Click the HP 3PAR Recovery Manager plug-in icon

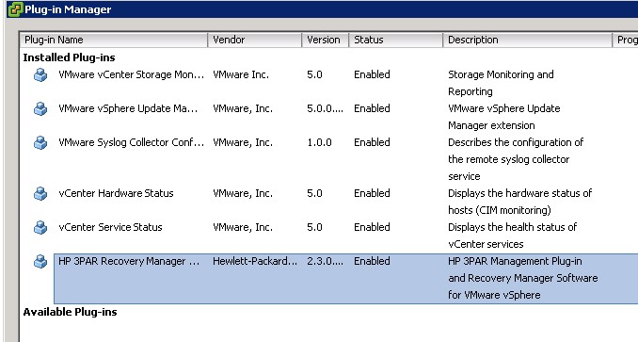(x=40, y=261)
